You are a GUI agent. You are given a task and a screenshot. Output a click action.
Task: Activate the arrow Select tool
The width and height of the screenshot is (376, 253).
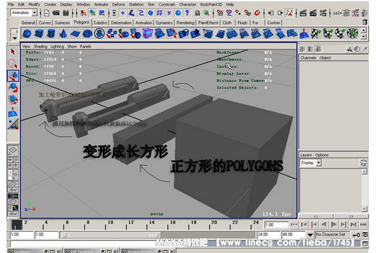tap(13, 52)
